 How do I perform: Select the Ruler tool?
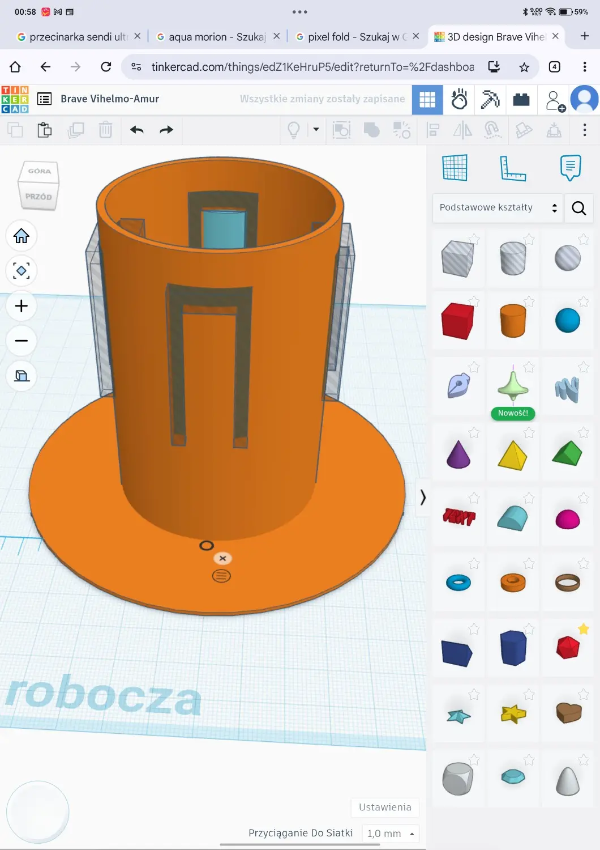513,168
